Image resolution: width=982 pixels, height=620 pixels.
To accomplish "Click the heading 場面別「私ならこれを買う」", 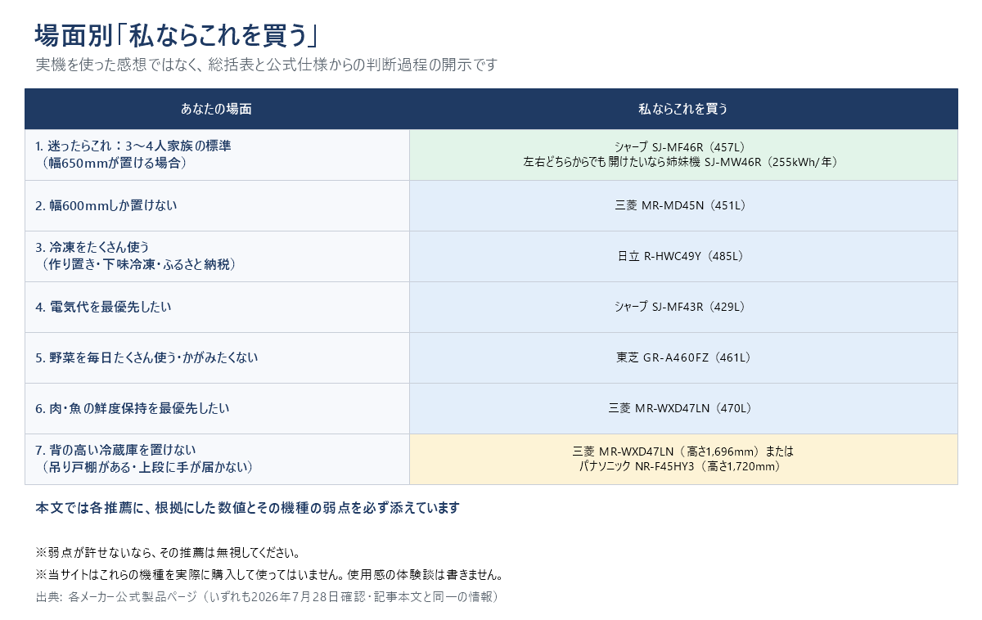I will (176, 35).
